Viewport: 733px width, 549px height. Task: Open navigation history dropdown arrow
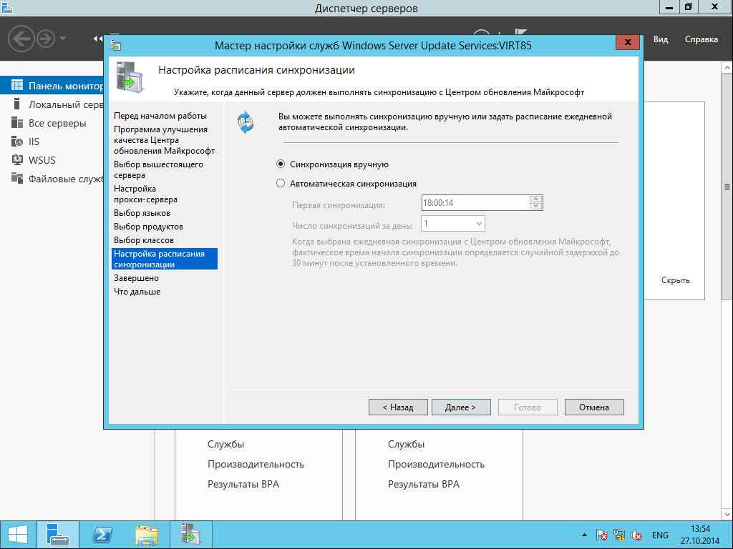pyautogui.click(x=63, y=39)
